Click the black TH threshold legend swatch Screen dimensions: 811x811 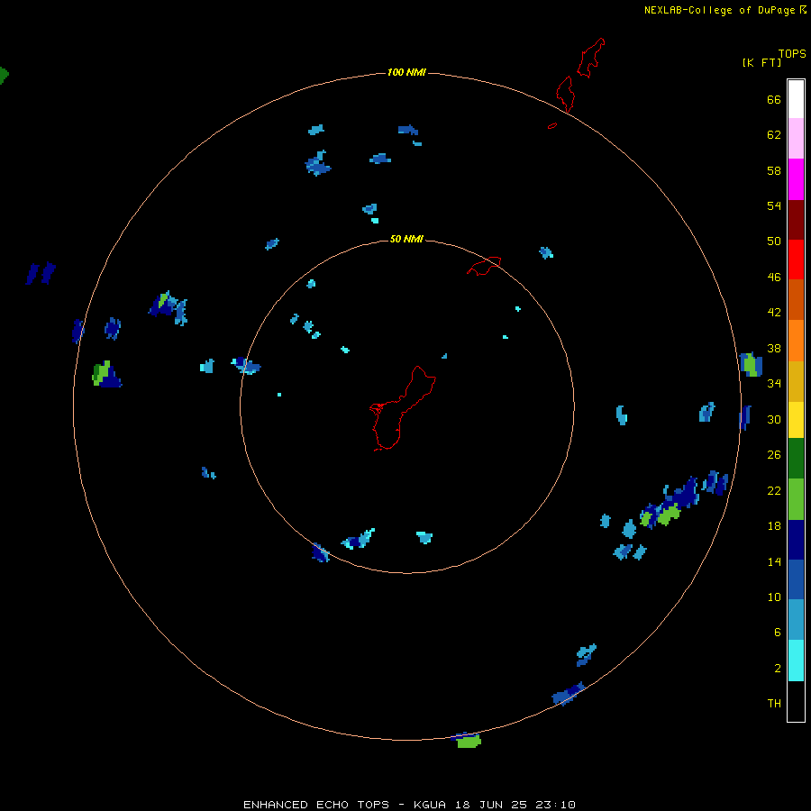click(x=796, y=701)
